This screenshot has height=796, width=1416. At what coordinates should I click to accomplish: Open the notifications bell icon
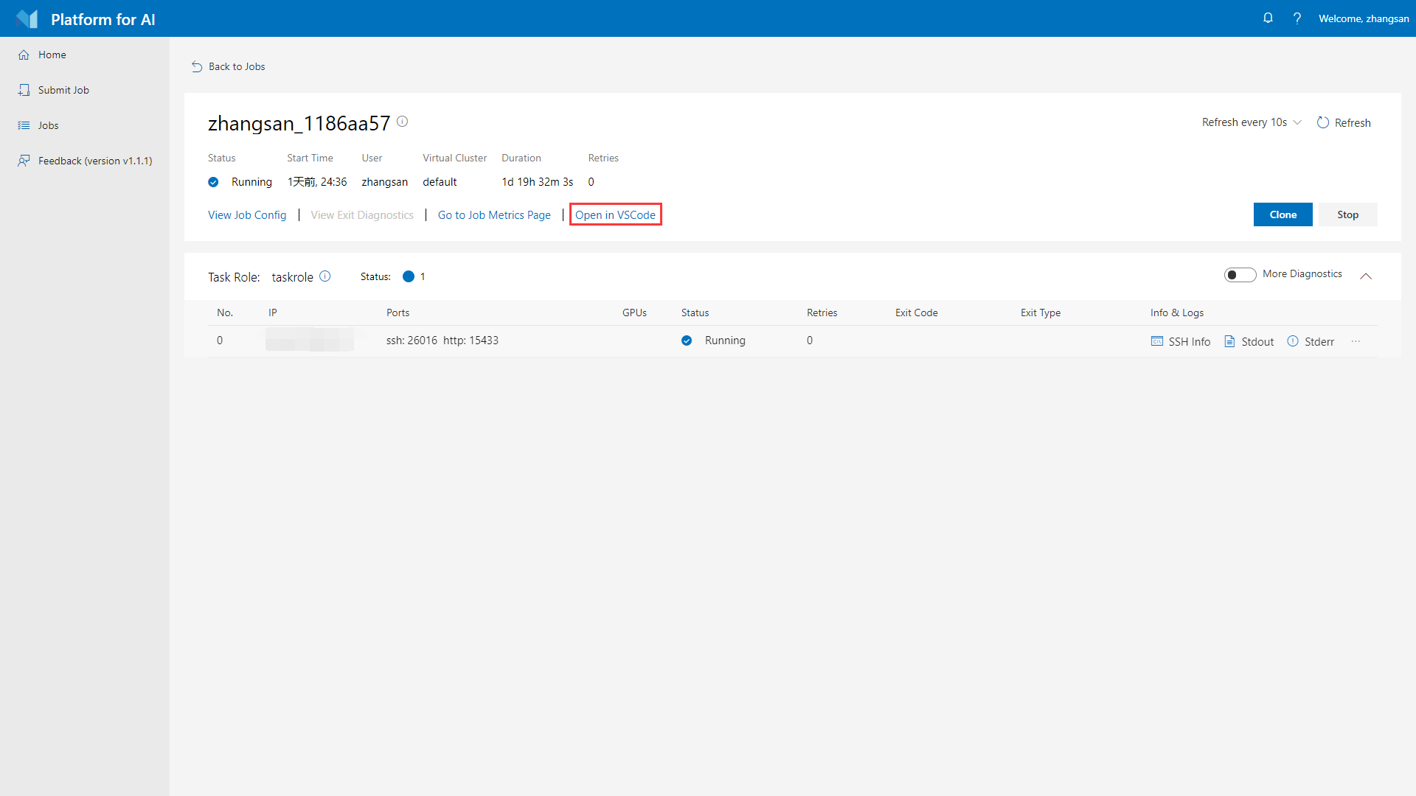click(x=1268, y=18)
